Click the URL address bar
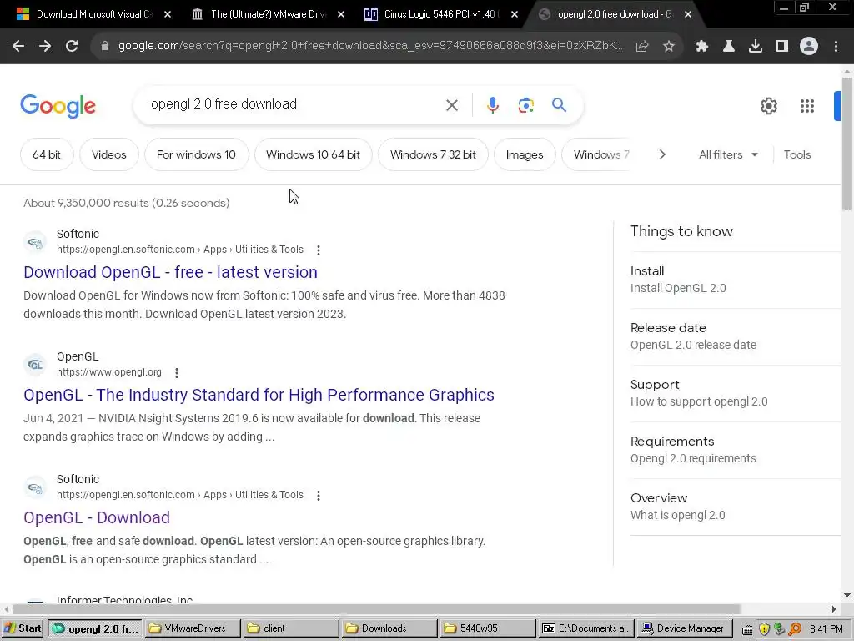Viewport: 854px width, 641px height. point(370,47)
